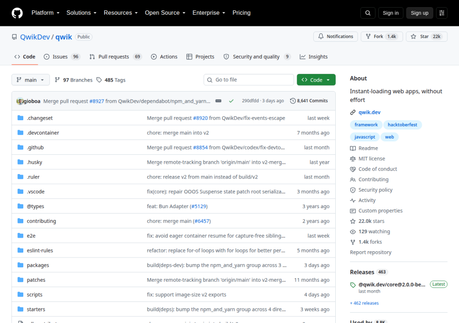Open + 462 releases link
The width and height of the screenshot is (459, 323).
pyautogui.click(x=364, y=303)
